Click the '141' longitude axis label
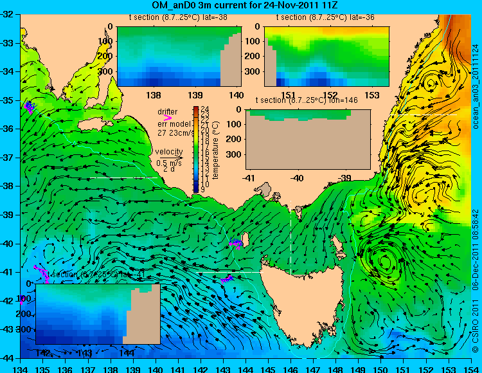 click(178, 369)
